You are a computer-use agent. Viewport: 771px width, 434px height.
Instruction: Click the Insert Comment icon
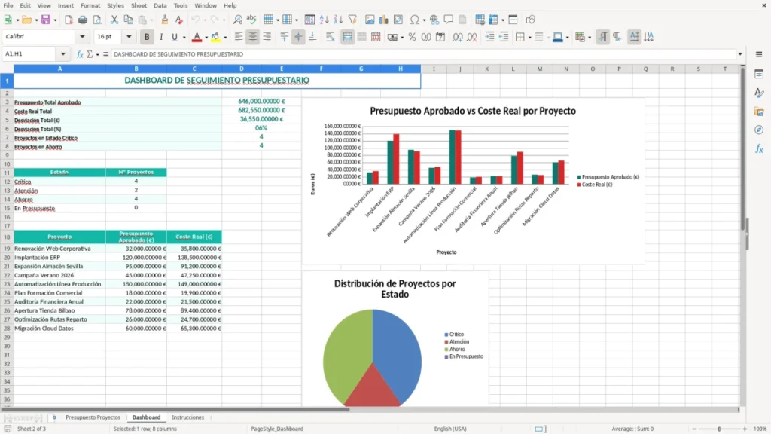pyautogui.click(x=449, y=20)
